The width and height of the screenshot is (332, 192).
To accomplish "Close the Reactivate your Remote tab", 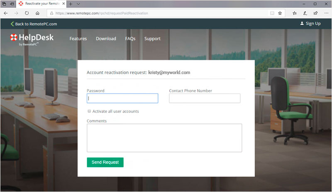I will pos(63,4).
